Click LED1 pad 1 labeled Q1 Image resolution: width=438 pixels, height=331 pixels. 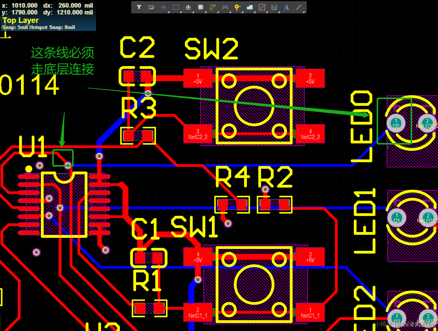pos(397,218)
